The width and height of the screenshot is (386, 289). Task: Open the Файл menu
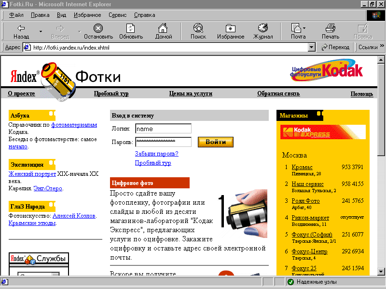(x=16, y=15)
